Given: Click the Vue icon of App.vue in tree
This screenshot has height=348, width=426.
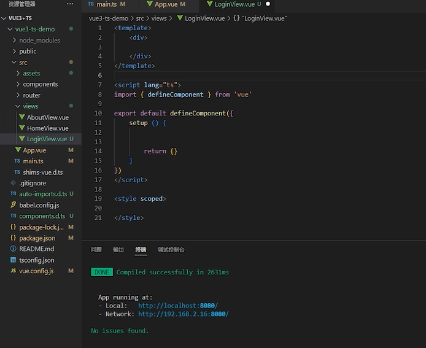Looking at the screenshot, I should point(18,150).
